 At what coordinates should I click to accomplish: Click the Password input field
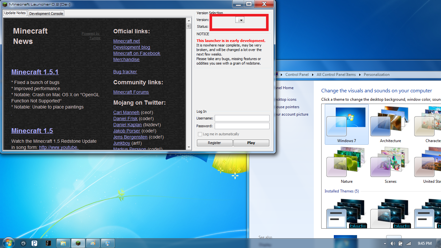tap(242, 126)
